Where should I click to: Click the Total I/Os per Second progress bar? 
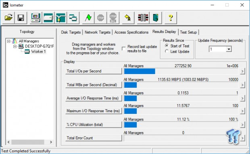coord(181,71)
